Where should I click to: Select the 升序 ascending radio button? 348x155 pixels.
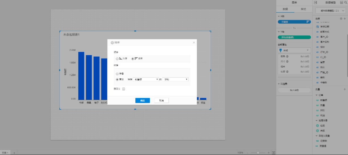(x=117, y=58)
